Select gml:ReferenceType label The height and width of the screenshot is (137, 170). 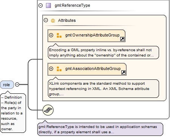click(x=72, y=5)
